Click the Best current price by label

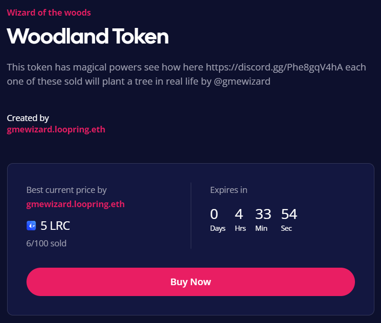[x=66, y=190]
